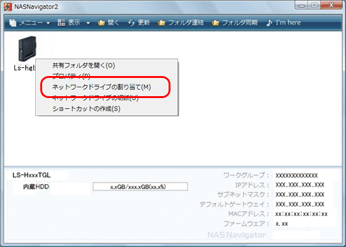346x247 pixels.
Task: Click the ワークグループ value XXXXXXXXXXXXX
Action: coord(296,176)
